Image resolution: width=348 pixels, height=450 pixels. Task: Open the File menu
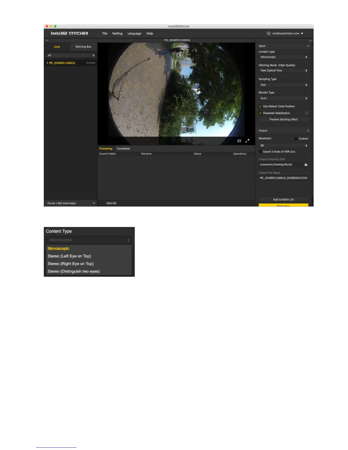click(x=105, y=34)
